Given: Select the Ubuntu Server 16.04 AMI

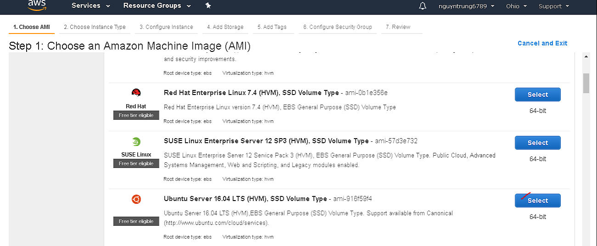Looking at the screenshot, I should pyautogui.click(x=537, y=201).
